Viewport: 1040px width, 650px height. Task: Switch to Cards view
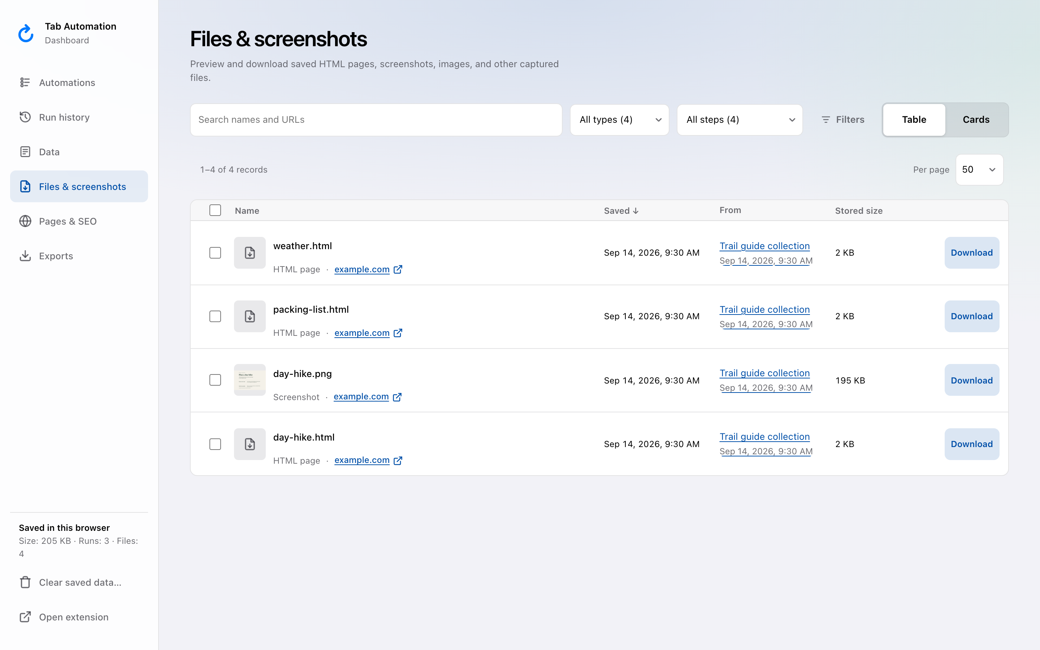point(976,120)
